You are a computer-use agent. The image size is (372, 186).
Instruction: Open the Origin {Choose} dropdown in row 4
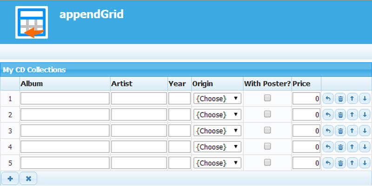[217, 147]
